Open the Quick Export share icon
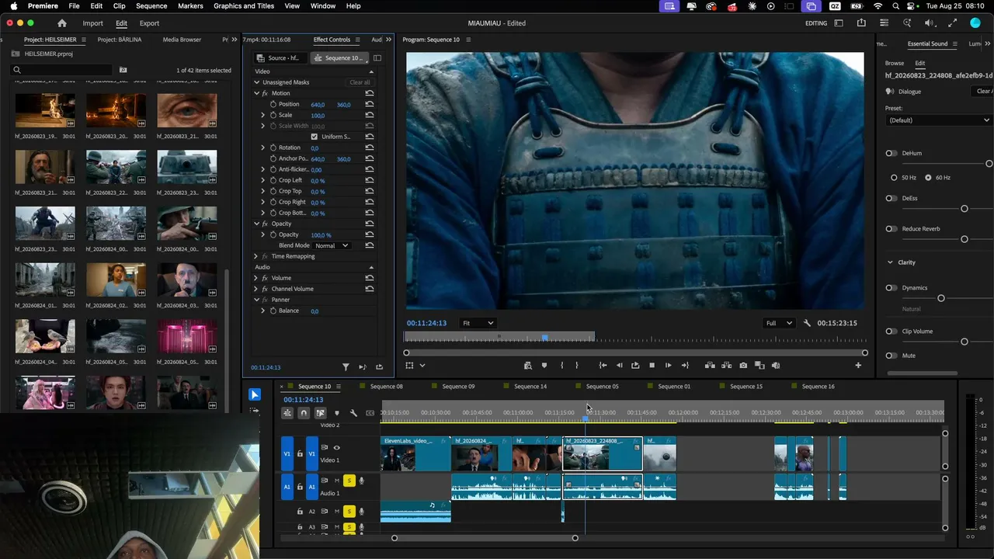 861,23
